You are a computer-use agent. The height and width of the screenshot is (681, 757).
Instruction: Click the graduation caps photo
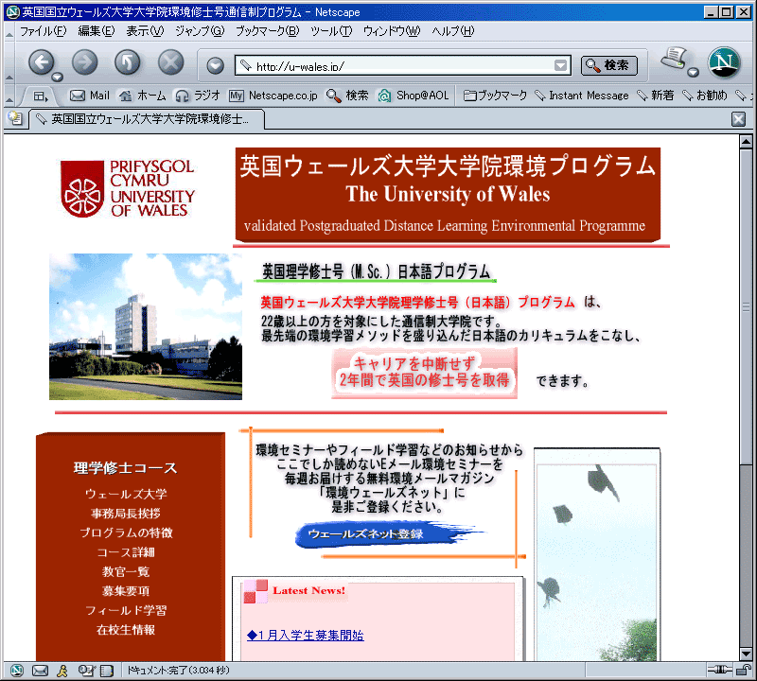click(x=597, y=555)
